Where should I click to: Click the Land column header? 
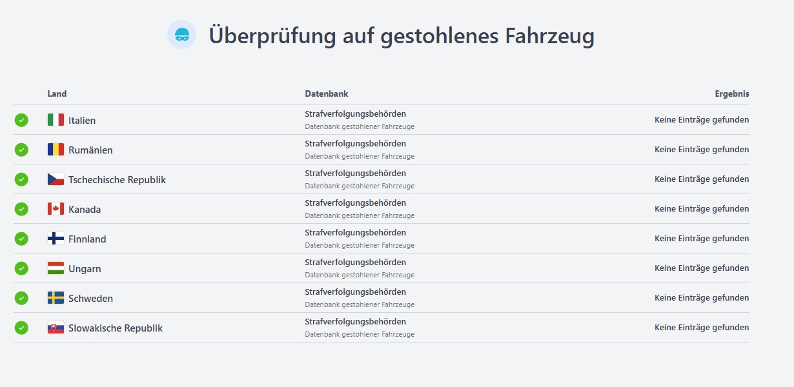(x=57, y=94)
